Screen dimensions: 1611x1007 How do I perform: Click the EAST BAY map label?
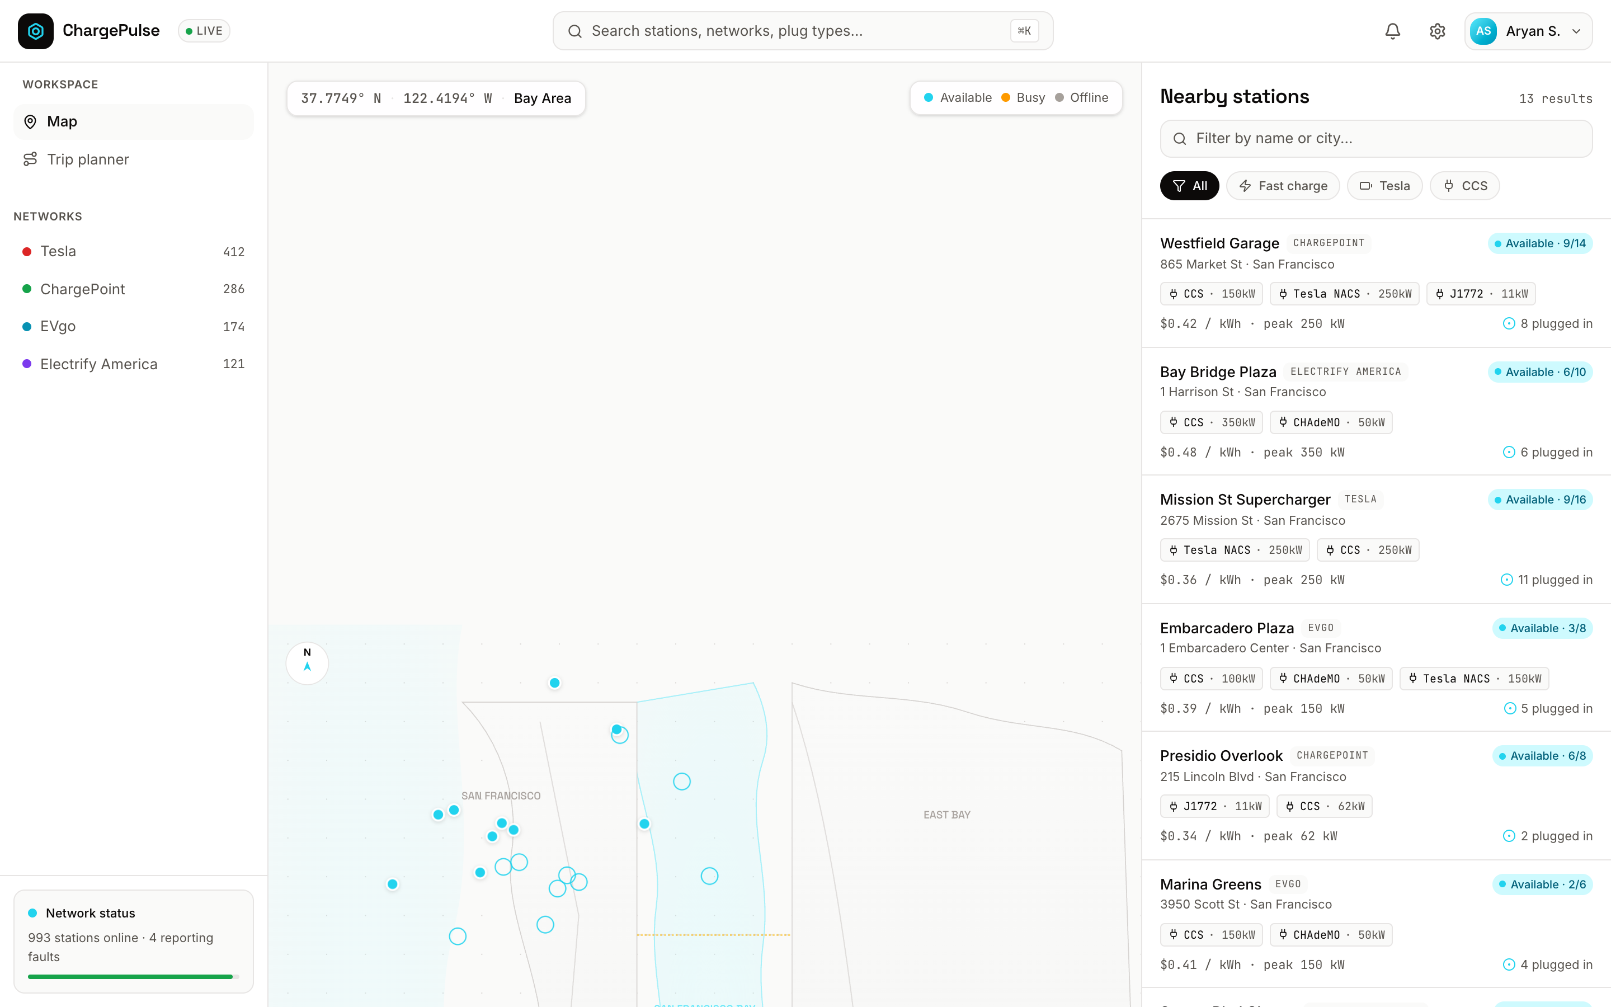[946, 815]
